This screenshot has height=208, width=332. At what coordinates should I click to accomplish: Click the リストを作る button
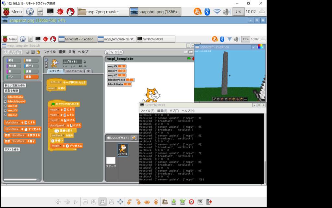pyautogui.click(x=12, y=149)
